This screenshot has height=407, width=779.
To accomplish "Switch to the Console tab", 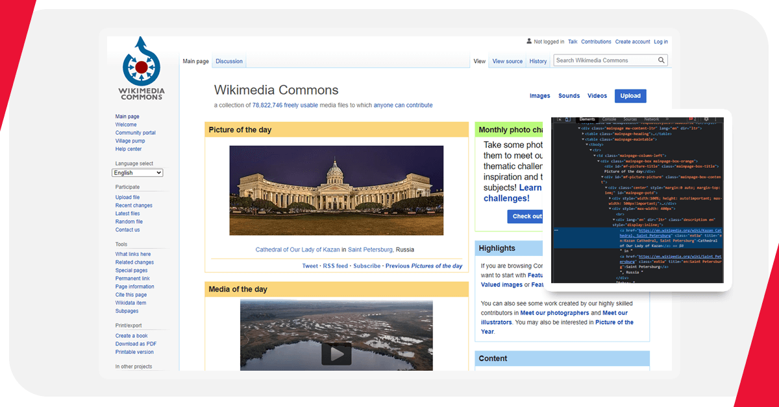I will 609,119.
